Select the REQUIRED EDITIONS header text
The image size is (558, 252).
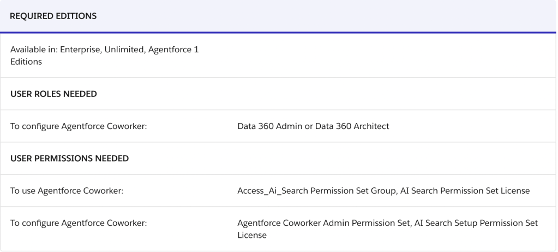click(x=53, y=16)
